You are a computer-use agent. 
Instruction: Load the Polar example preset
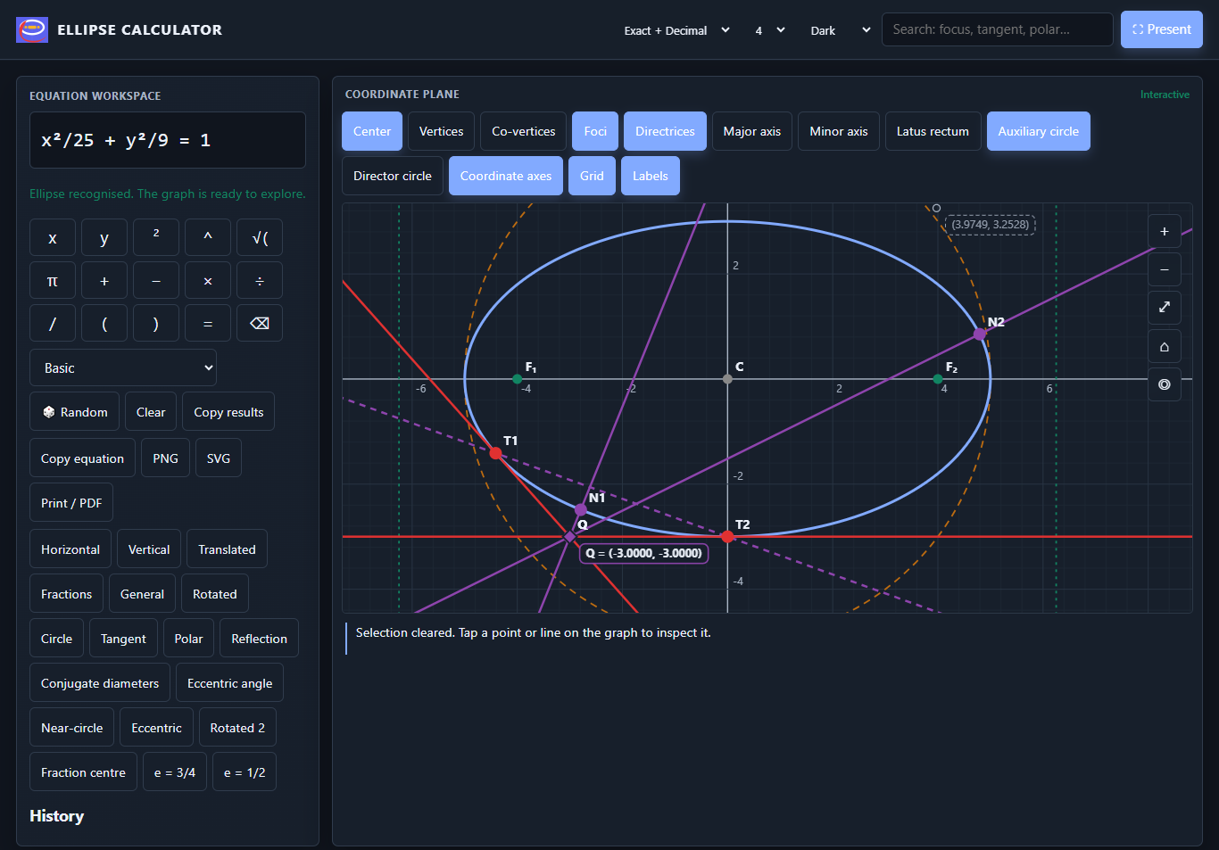188,639
